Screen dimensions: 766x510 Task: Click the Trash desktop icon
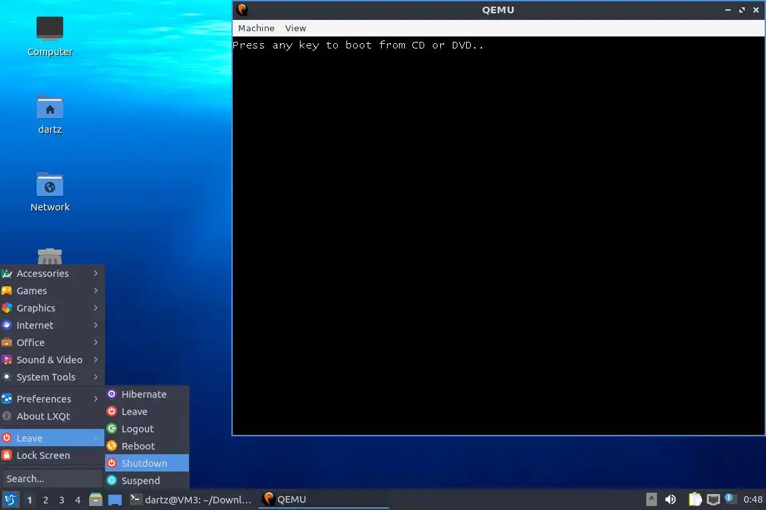coord(50,256)
